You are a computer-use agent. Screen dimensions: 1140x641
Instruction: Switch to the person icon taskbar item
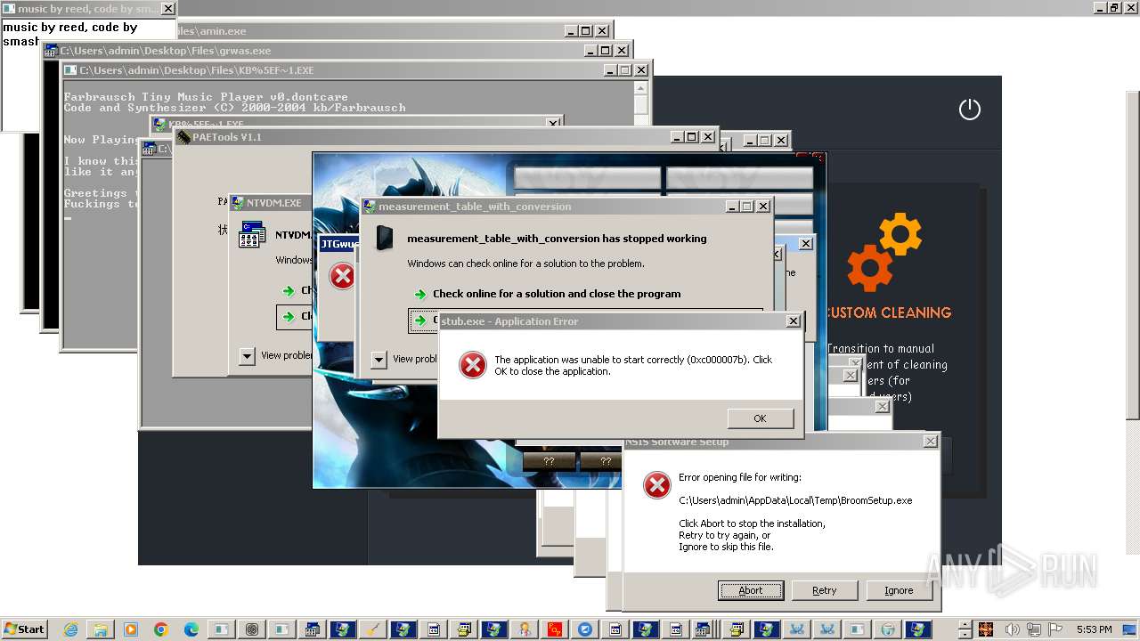525,629
